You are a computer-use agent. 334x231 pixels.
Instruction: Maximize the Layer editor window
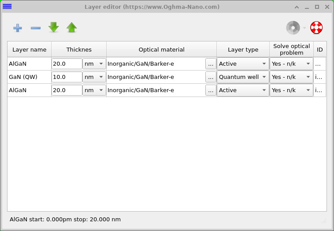[x=317, y=7]
